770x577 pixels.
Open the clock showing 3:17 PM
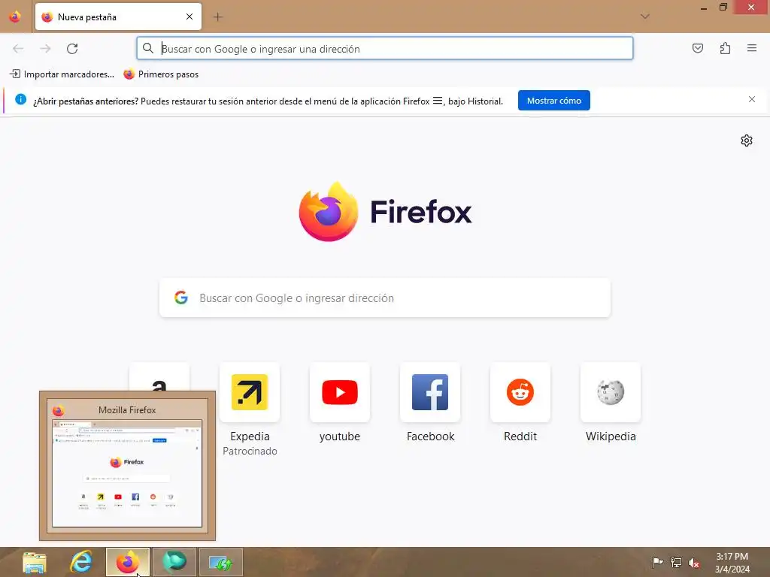click(x=732, y=562)
